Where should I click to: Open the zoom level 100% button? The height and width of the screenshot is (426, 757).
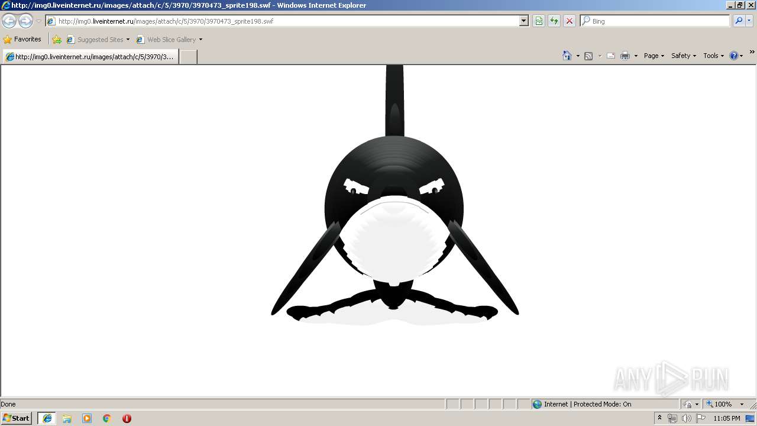coord(719,404)
